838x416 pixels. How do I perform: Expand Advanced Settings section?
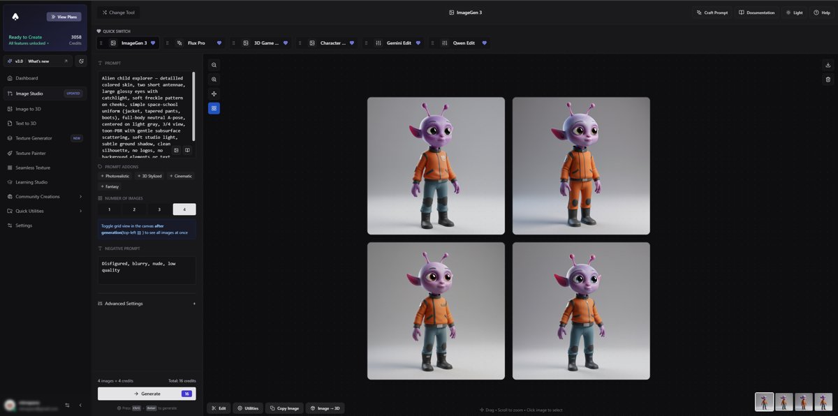pos(147,304)
